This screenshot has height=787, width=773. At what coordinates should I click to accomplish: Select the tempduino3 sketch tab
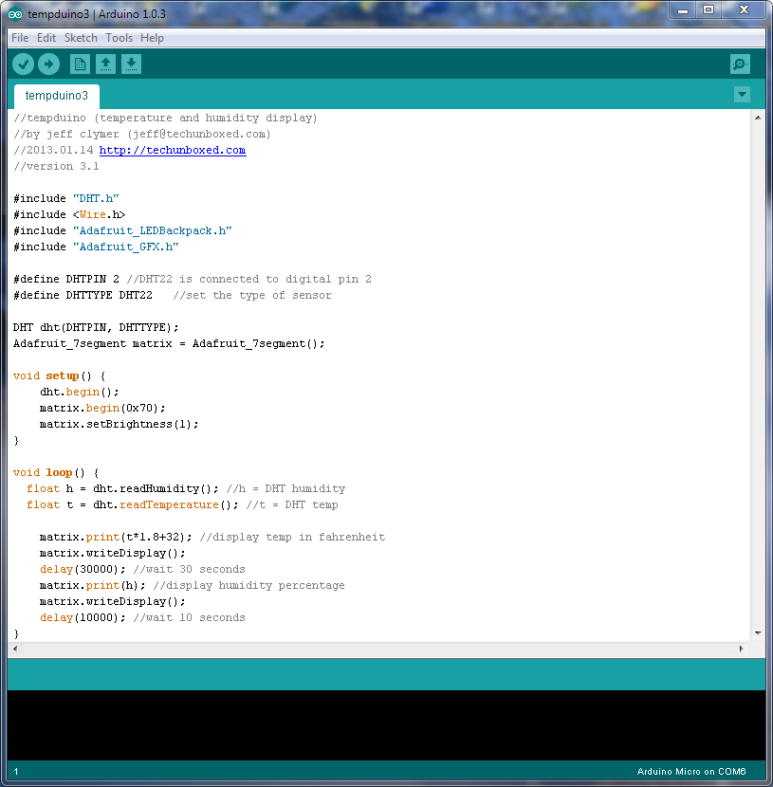(x=57, y=96)
